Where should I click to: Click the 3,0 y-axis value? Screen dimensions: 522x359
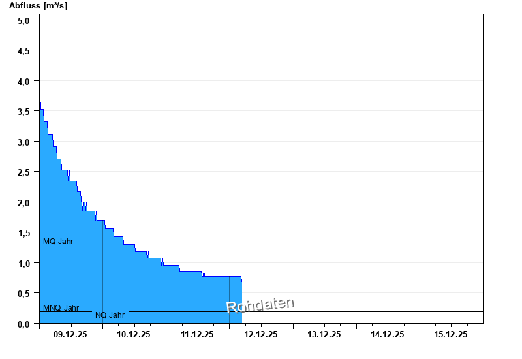[23, 142]
